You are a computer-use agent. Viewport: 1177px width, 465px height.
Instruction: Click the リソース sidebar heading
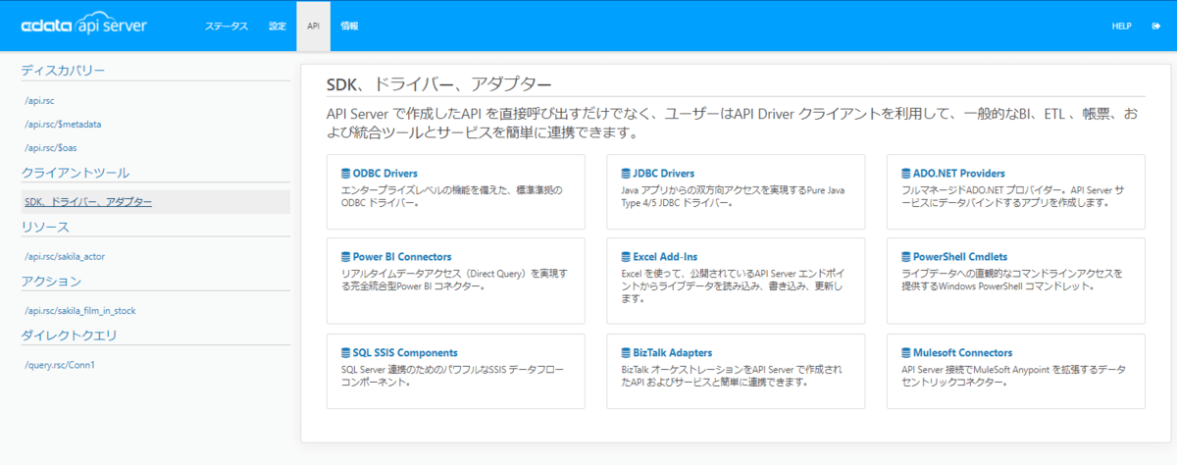(45, 227)
